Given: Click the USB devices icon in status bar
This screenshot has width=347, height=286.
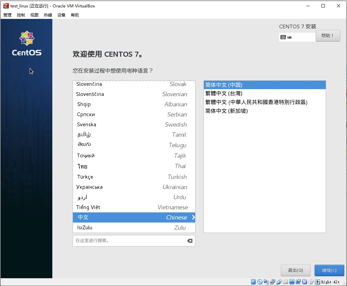Looking at the screenshot, I should (x=279, y=282).
